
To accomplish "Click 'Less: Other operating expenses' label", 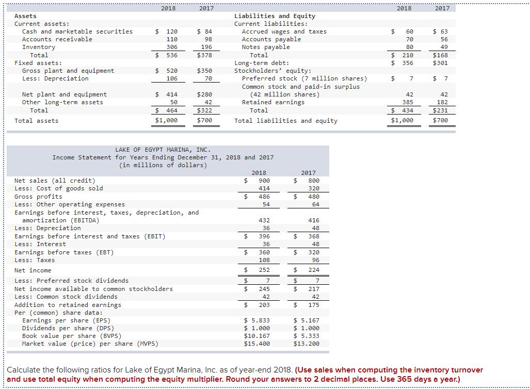I will coord(70,204).
